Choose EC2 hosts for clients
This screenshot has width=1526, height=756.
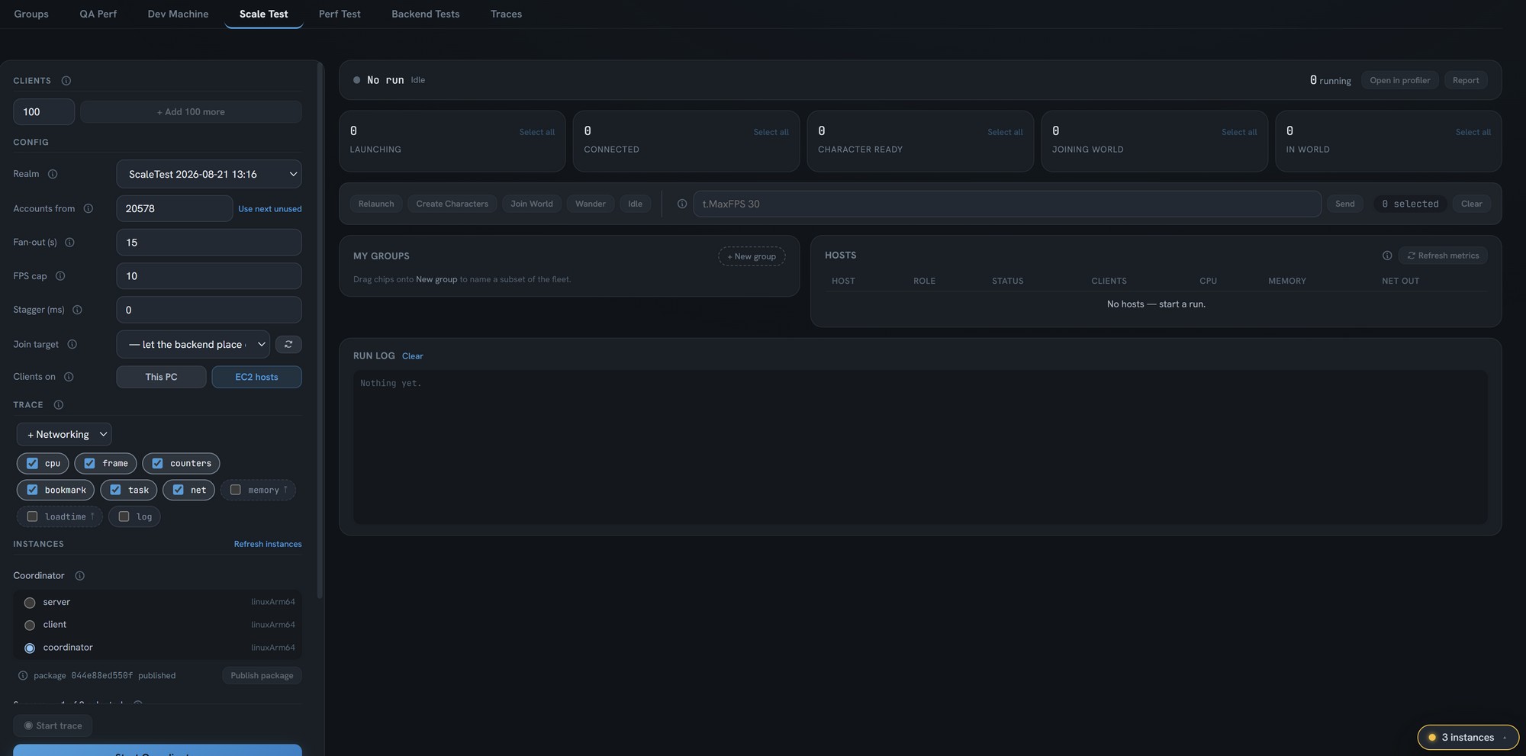256,377
